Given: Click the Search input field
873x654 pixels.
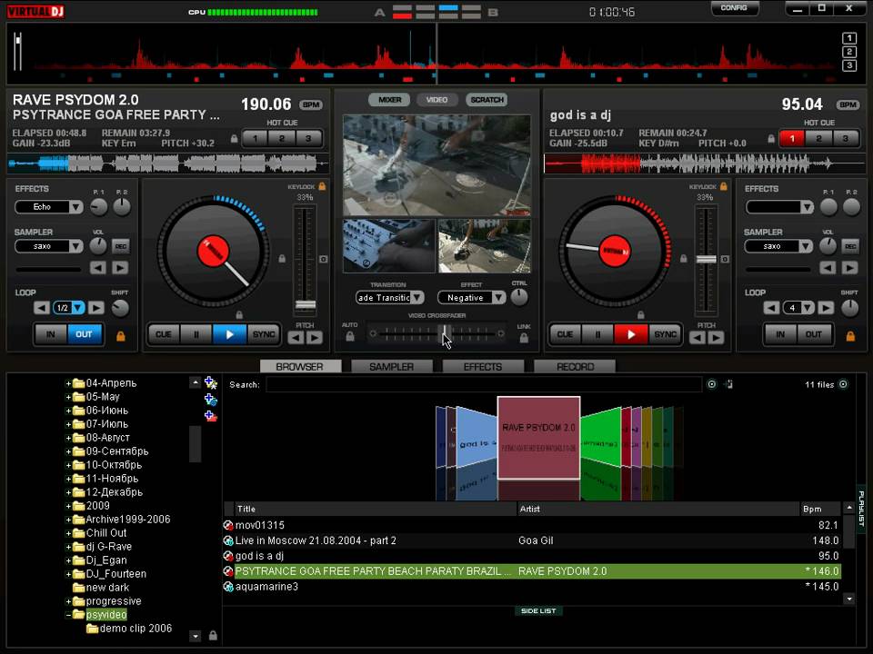Looking at the screenshot, I should pyautogui.click(x=483, y=384).
